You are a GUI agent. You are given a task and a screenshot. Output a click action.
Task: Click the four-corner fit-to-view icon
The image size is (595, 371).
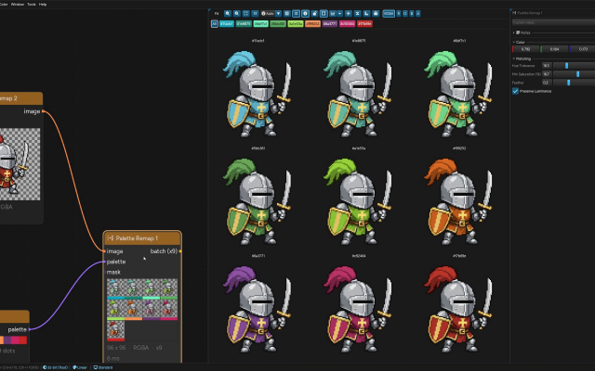pos(245,14)
